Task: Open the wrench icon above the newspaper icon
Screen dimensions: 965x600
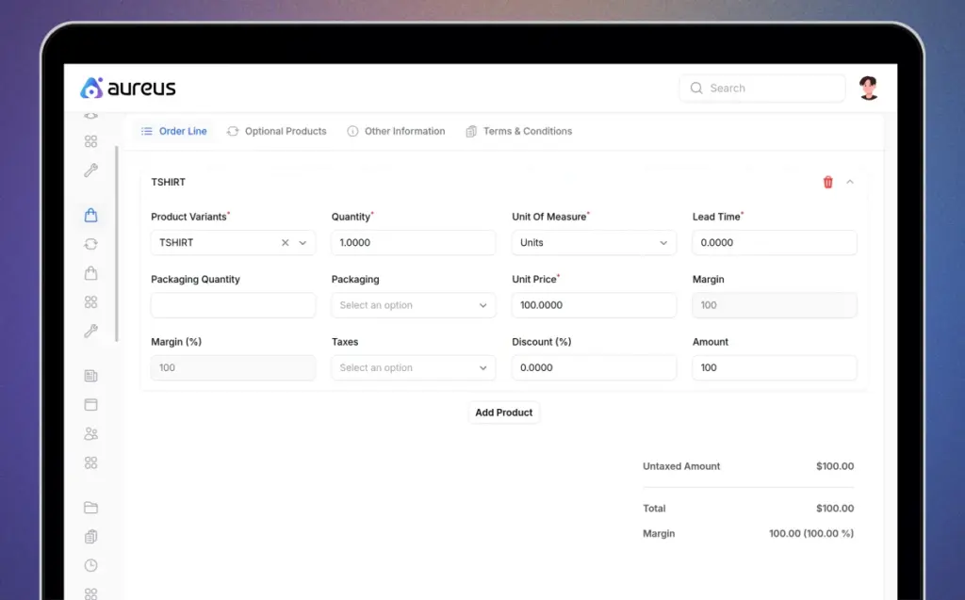Action: point(91,331)
